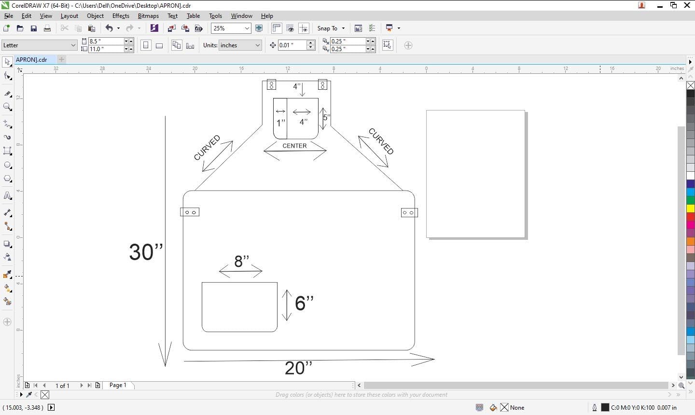Select the Drop Shadow tool
Image resolution: width=695 pixels, height=415 pixels.
[x=7, y=244]
